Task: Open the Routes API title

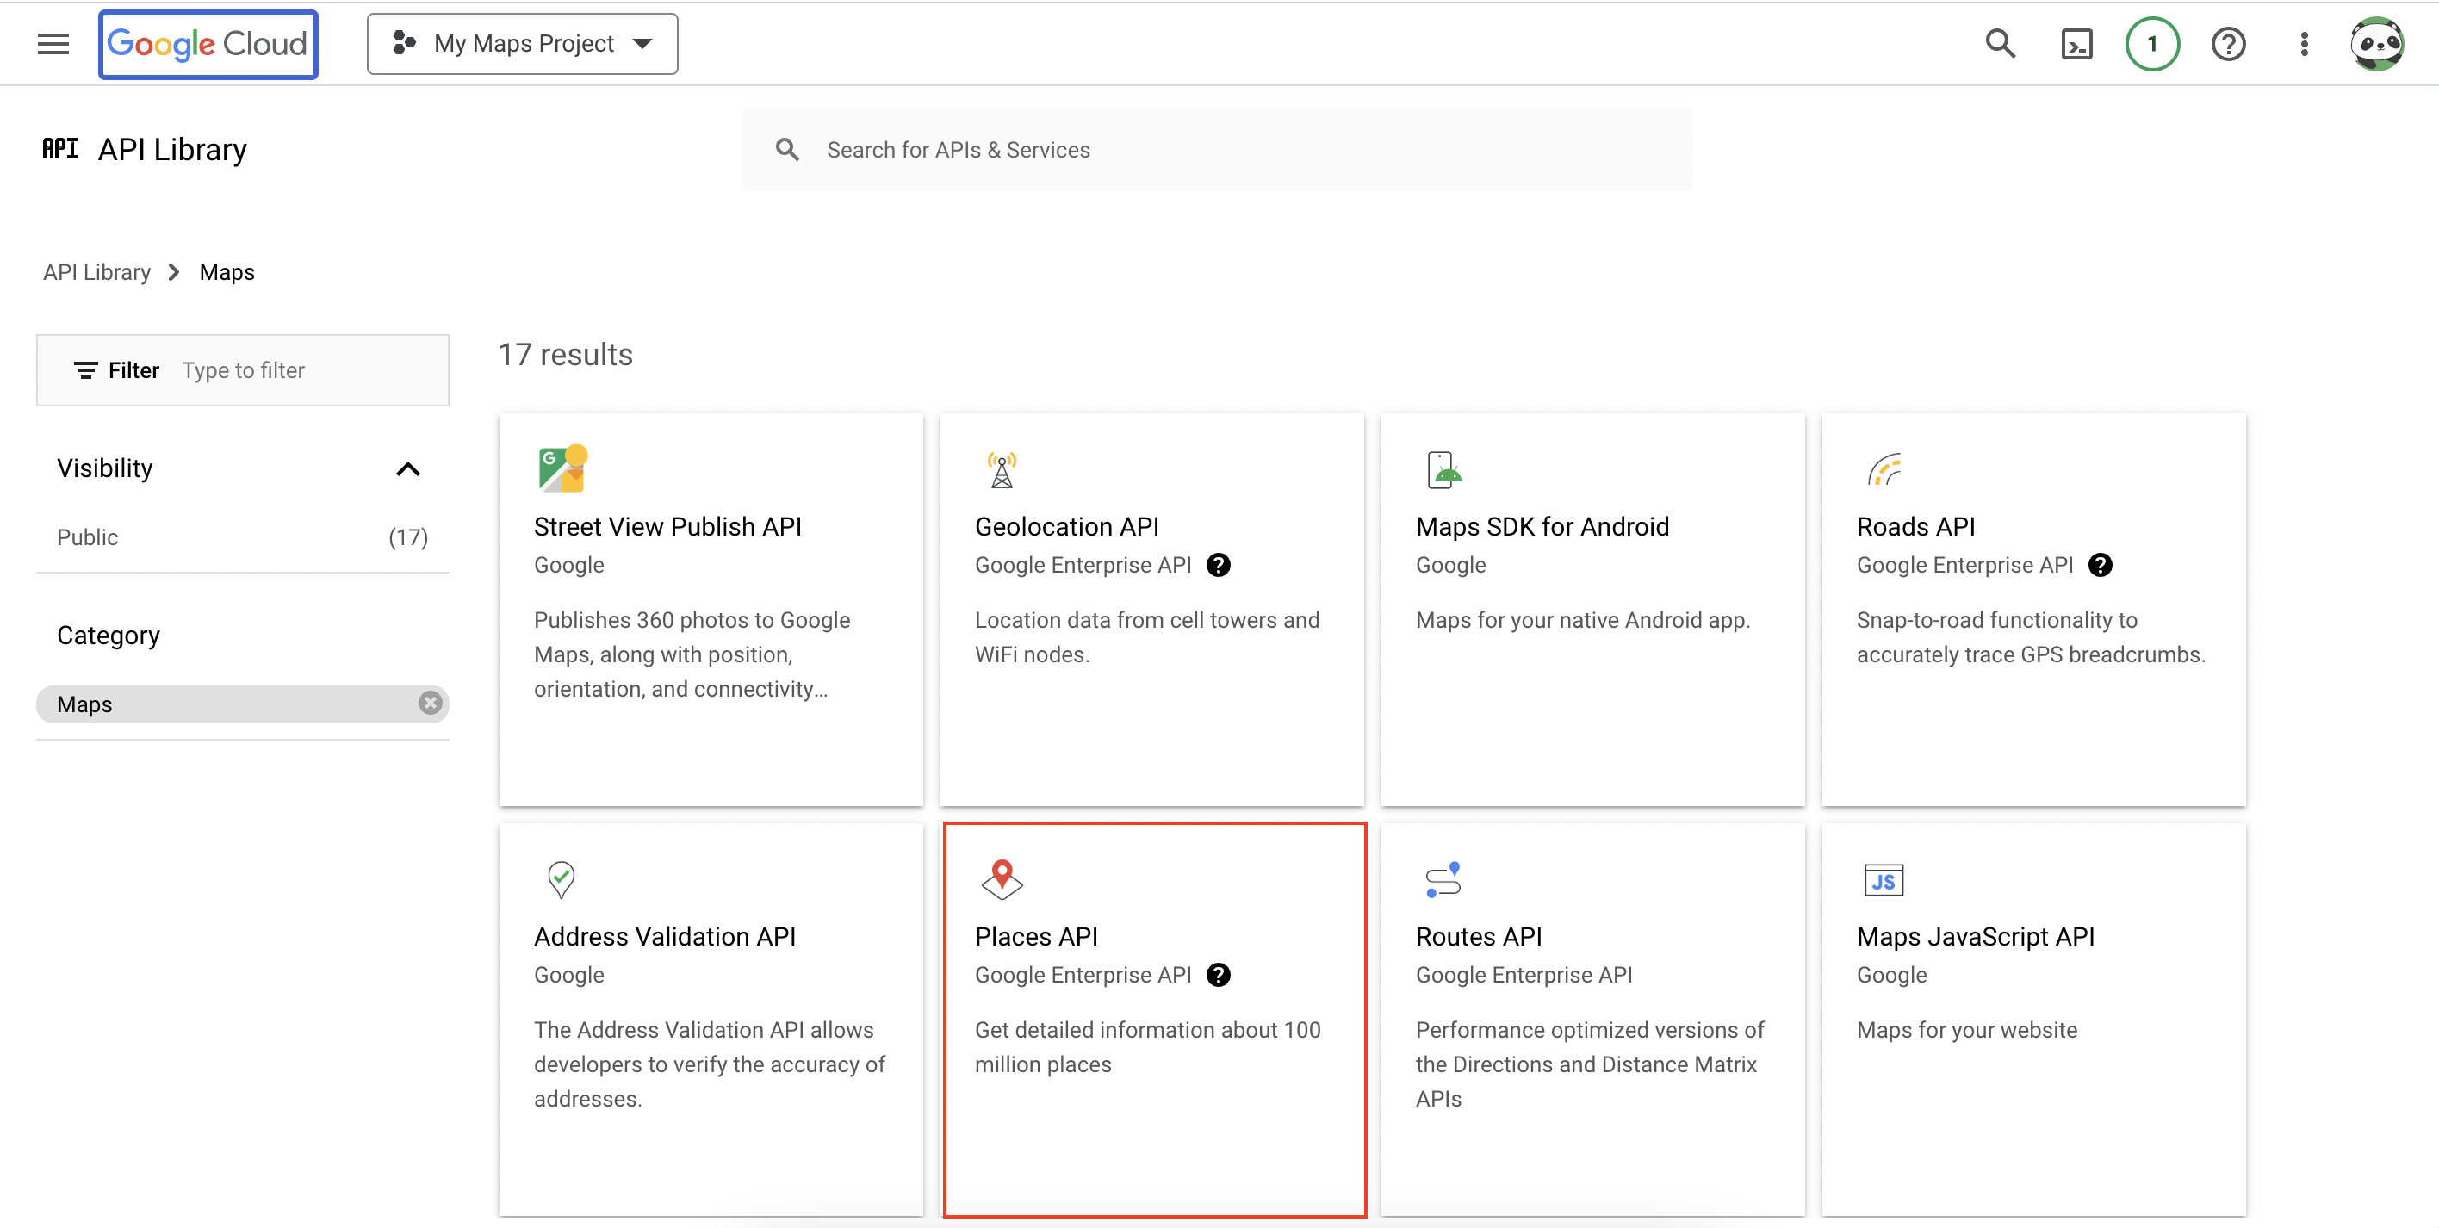Action: [1478, 936]
